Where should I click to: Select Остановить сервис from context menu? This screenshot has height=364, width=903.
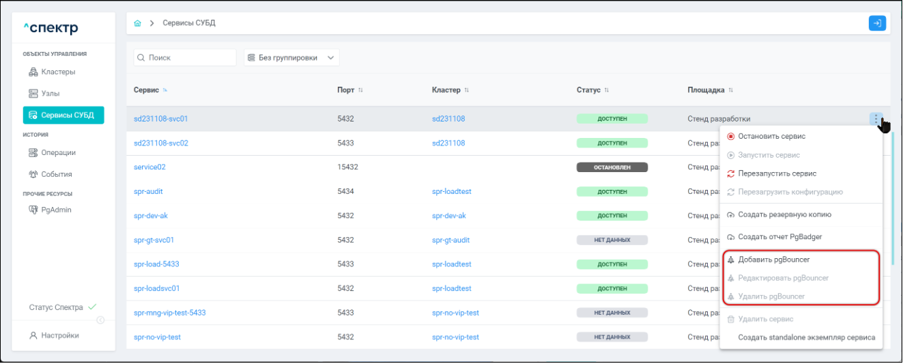point(771,137)
